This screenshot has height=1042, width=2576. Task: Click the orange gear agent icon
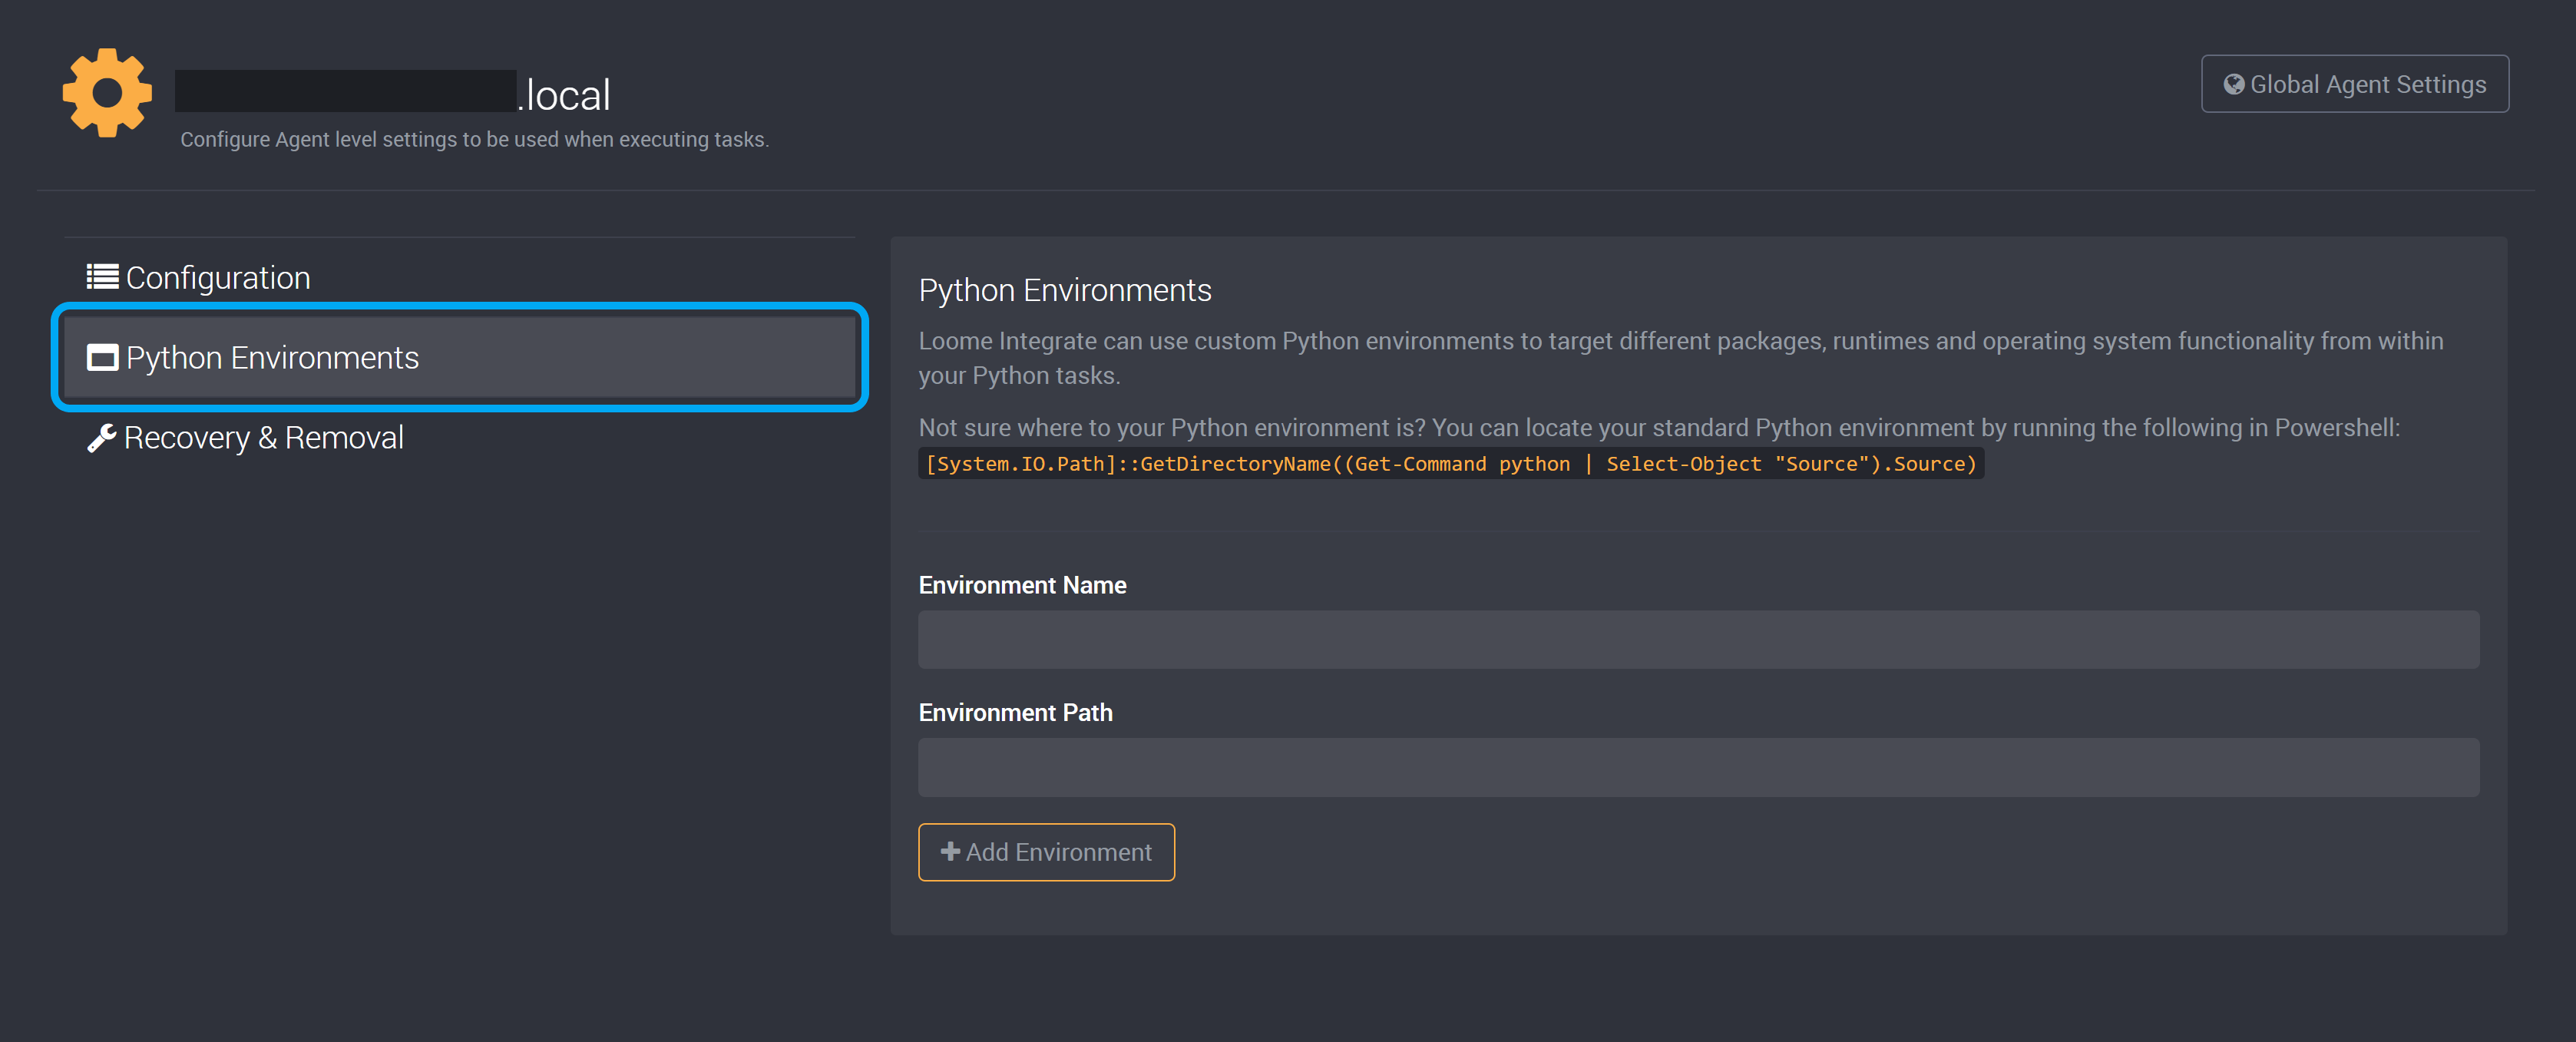point(107,93)
